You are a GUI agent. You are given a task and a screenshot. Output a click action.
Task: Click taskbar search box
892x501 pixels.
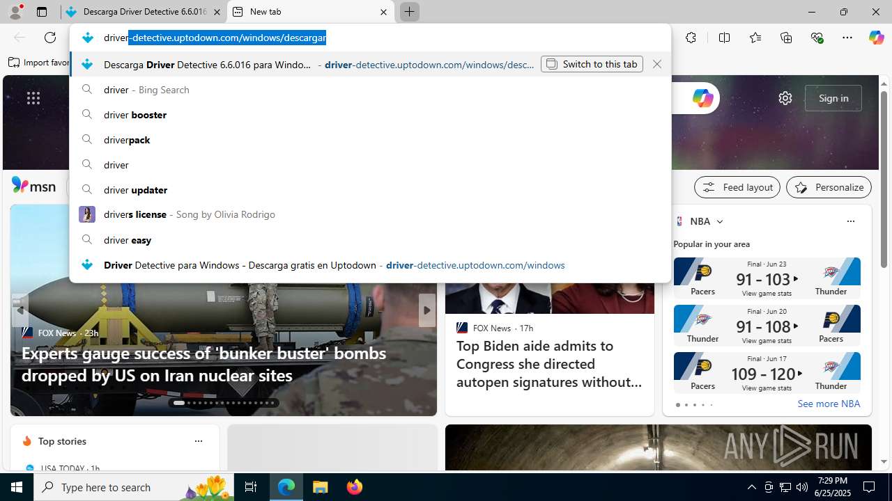click(x=133, y=487)
